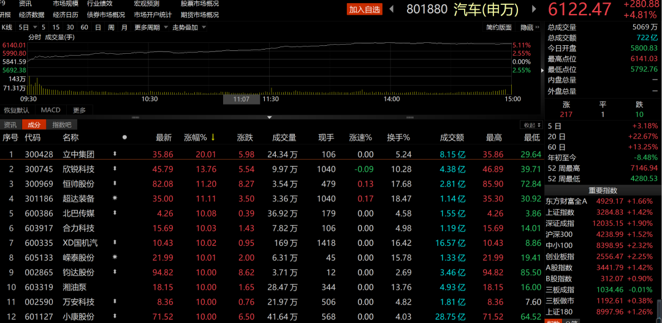Click marker icon in 万安科技 row
Image resolution: width=662 pixels, height=323 pixels.
[115, 302]
